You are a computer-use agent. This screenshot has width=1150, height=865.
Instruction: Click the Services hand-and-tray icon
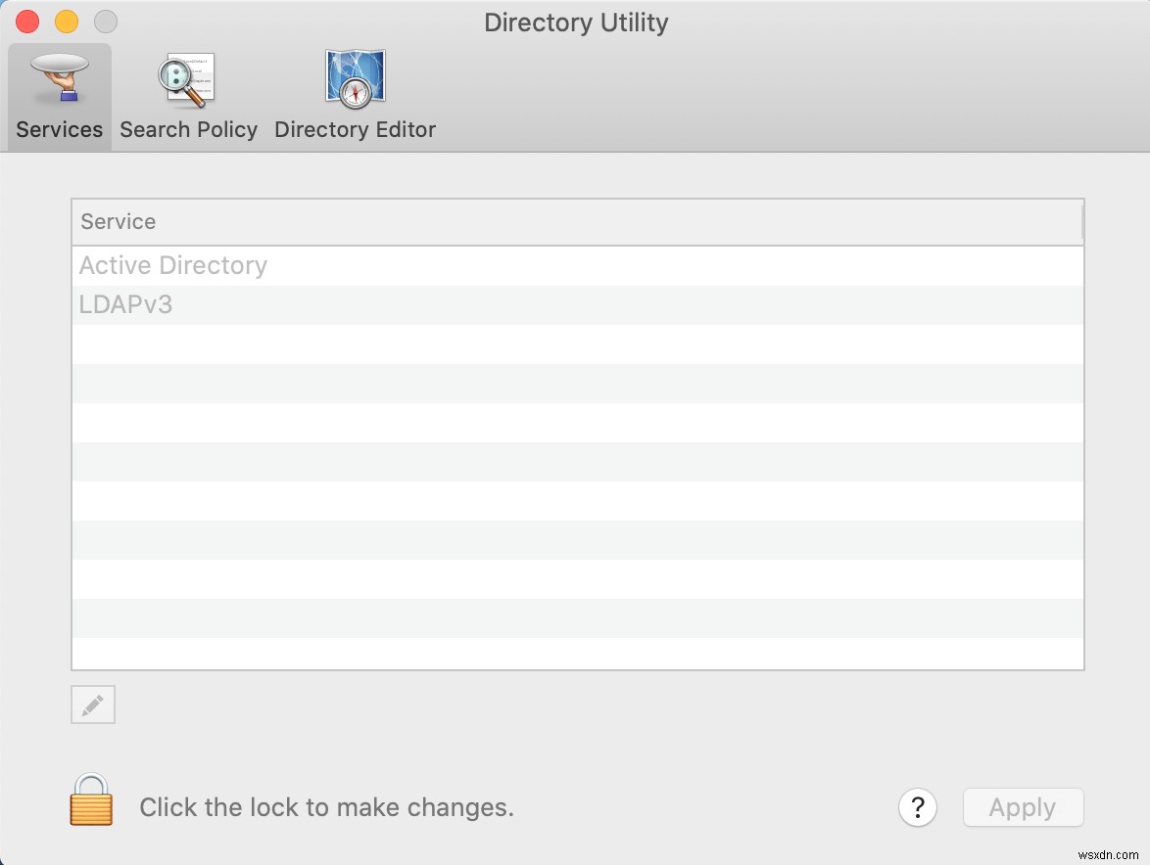coord(59,78)
